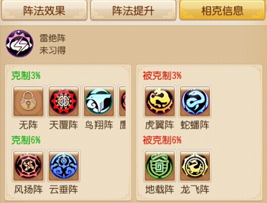Tap the green 地载阵 formation icon
The image size is (267, 203).
159,166
